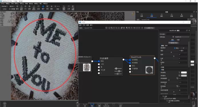Select the UV scale-mode radio button
This screenshot has width=198, height=107.
(182, 48)
